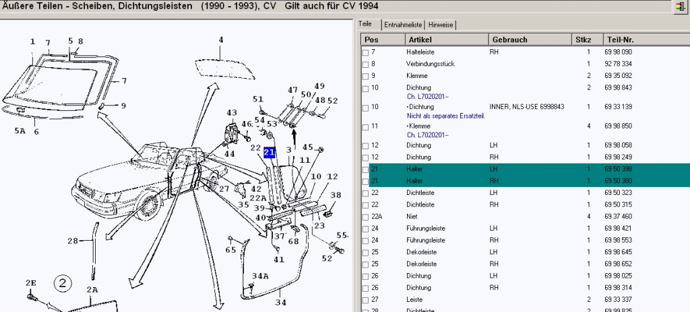Click the colored-lines icon button at top right
Viewport: 690px width, 312px height.
680,7
